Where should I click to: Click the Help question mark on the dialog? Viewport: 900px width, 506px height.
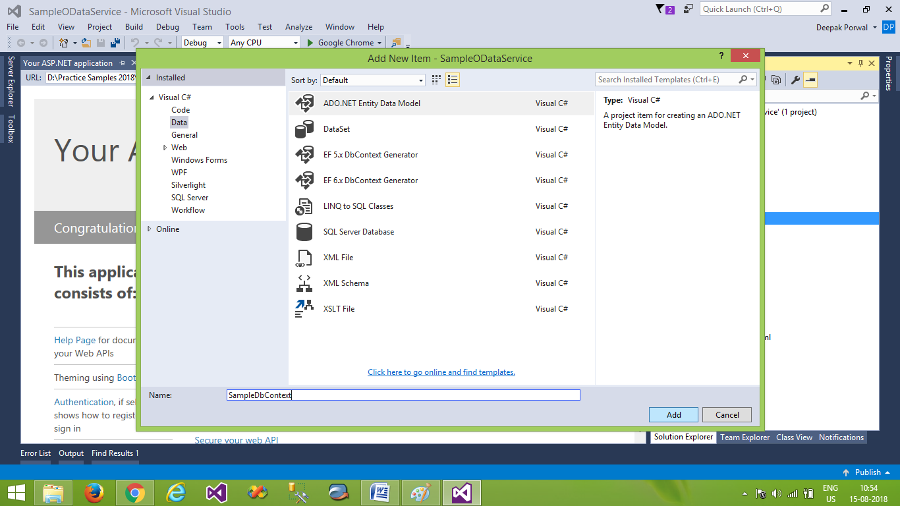(x=721, y=56)
